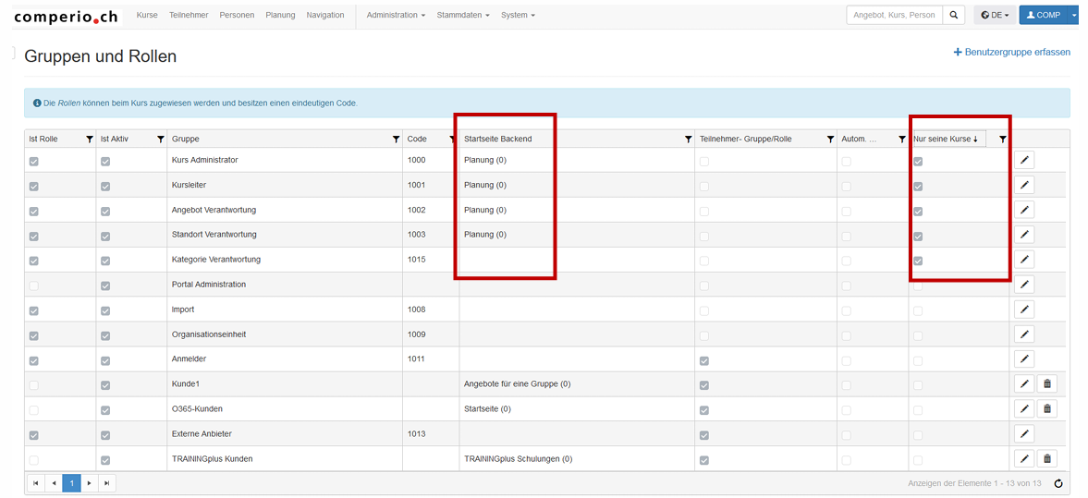Click the TRAININGplus Schulungen (0) cell
This screenshot has height=498, width=1088.
[518, 458]
